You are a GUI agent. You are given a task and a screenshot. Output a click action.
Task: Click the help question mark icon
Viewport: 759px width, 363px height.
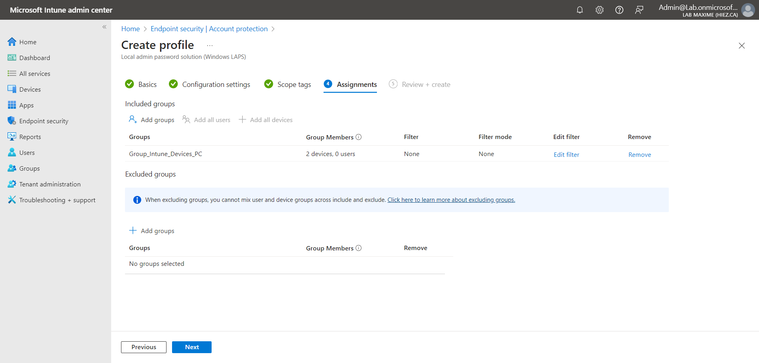(x=619, y=10)
